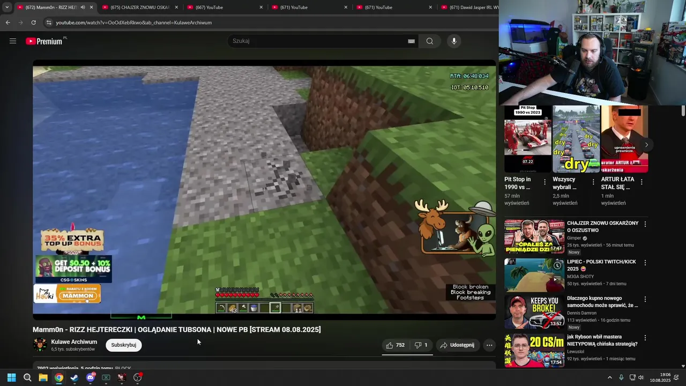Screen dimensions: 686x386
Task: Open options for ARTUR ŁATA short
Action: [x=642, y=182]
